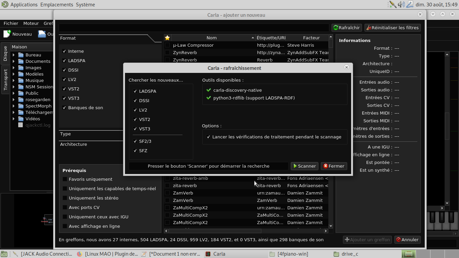Viewport: 459px width, 258px height.
Task: Toggle the SFZ checkbox
Action: [135, 150]
